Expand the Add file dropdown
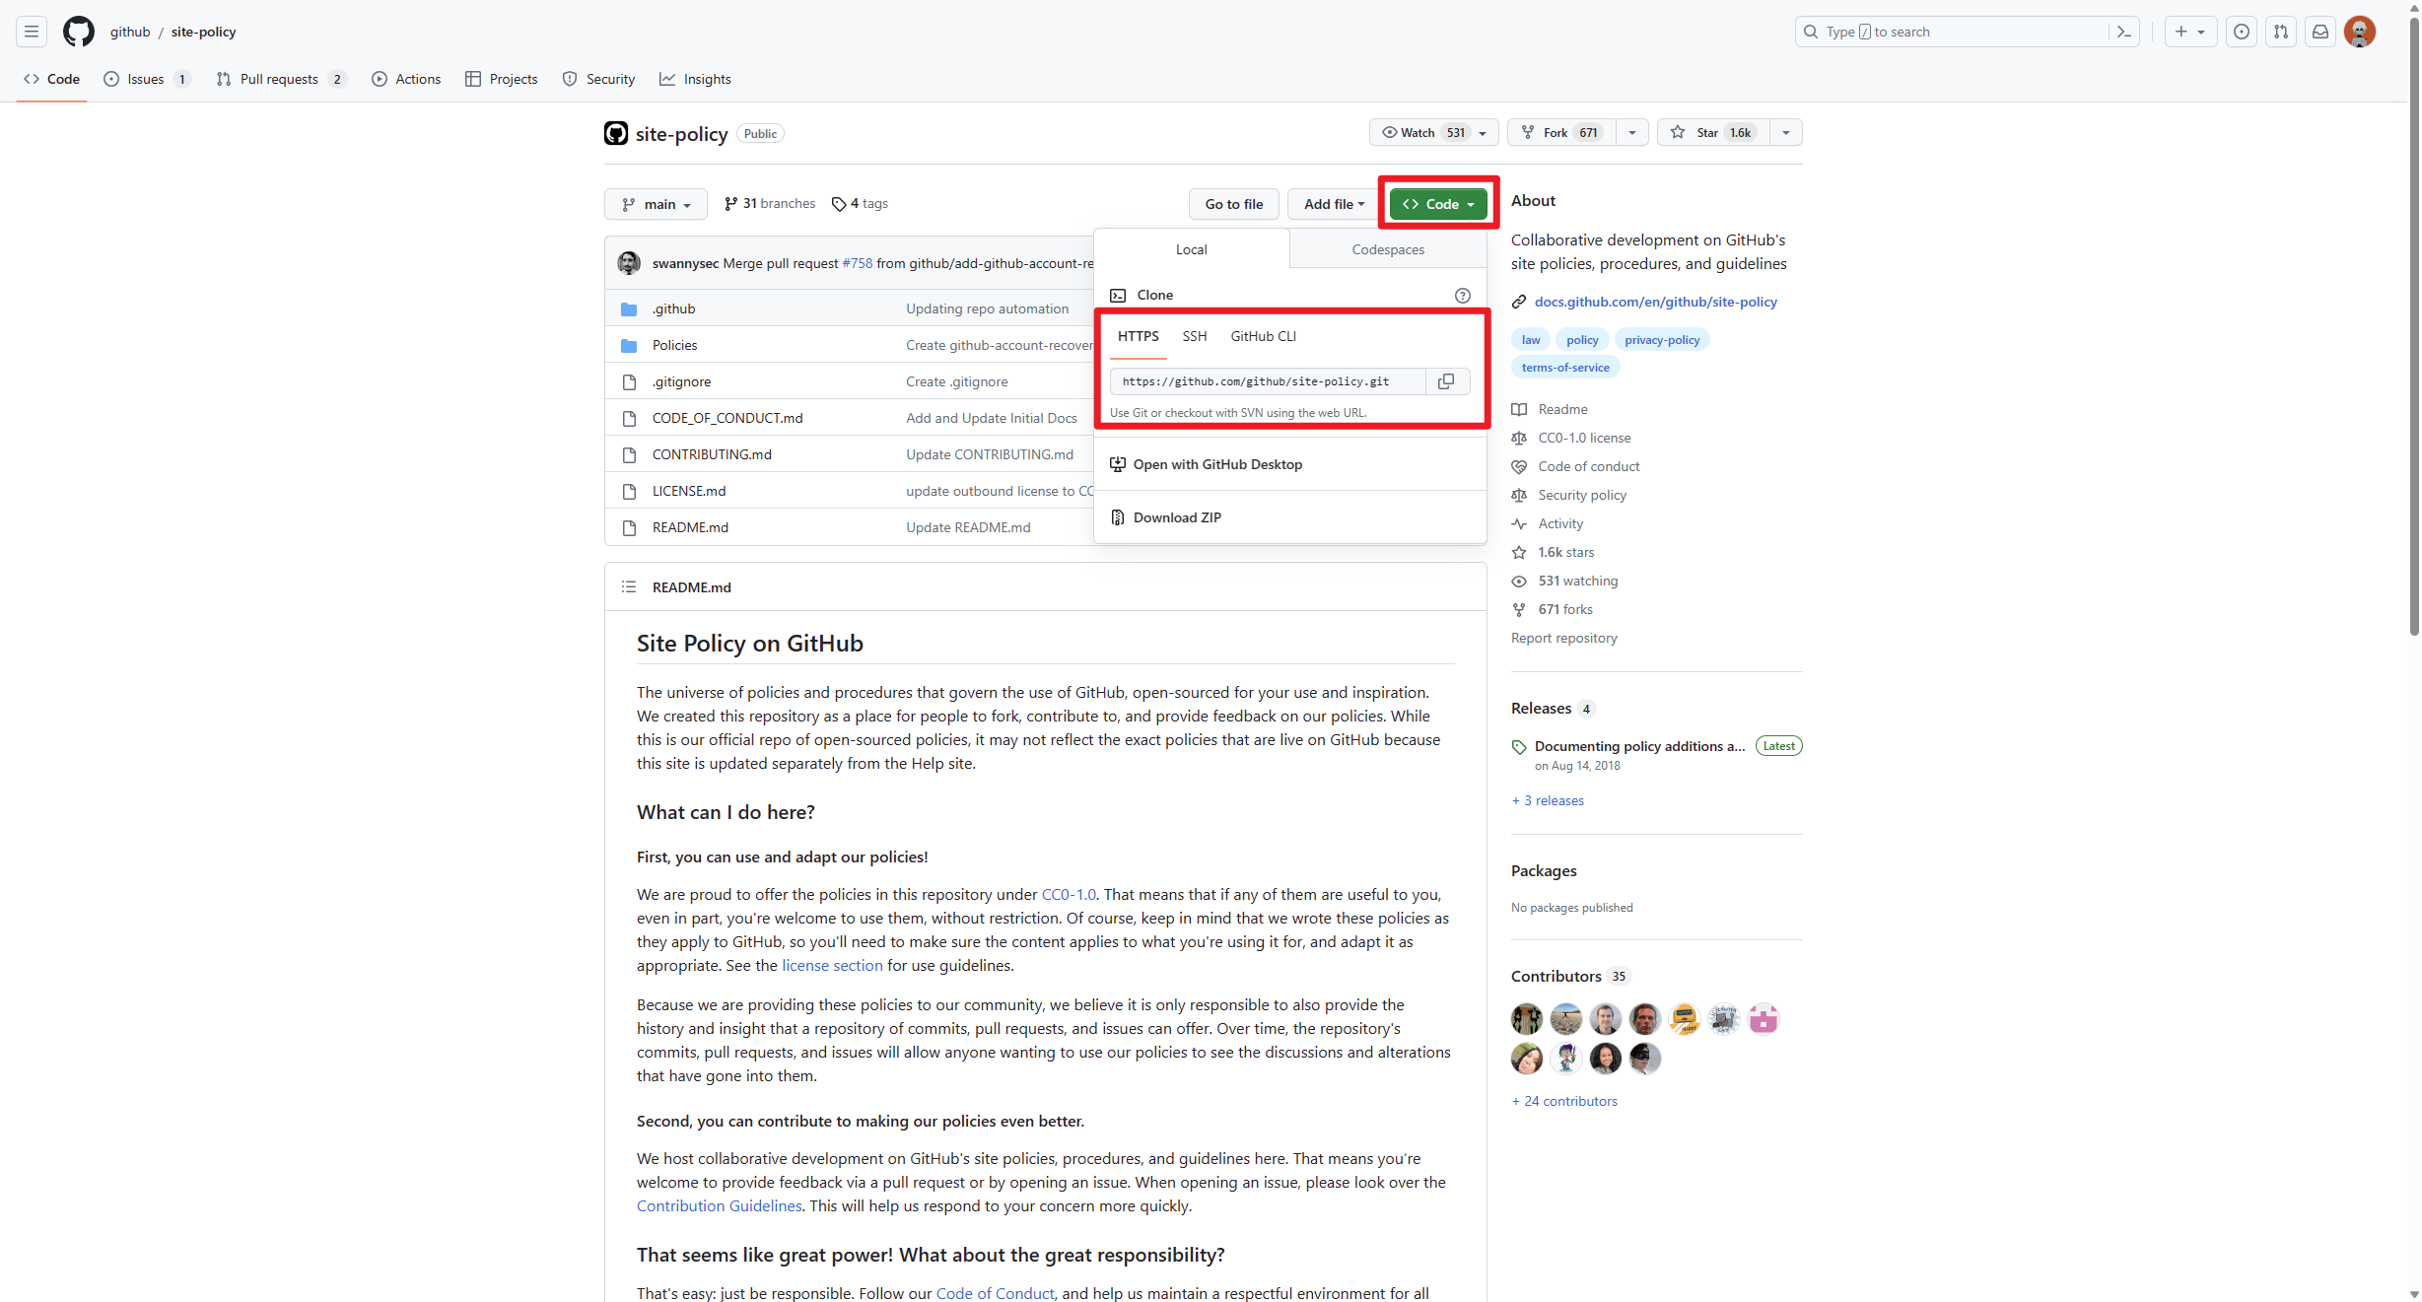The image size is (2422, 1302). pyautogui.click(x=1333, y=204)
